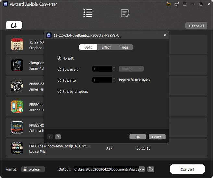Click the Louise Millar author name
The image size is (213, 178).
38,151
